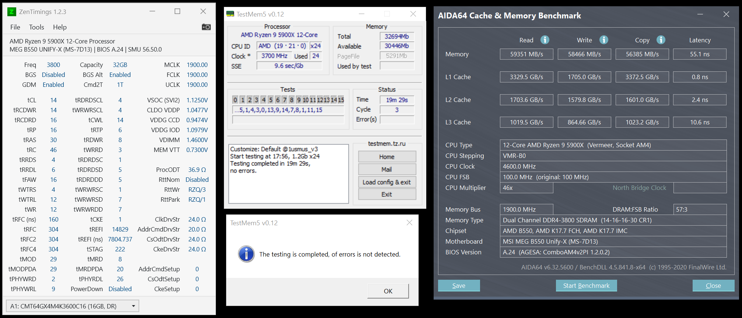The image size is (742, 318).
Task: Show info for the AIDA64 Read column
Action: click(x=545, y=40)
